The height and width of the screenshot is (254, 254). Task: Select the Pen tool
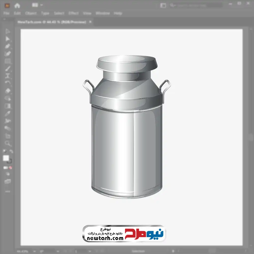[8, 46]
